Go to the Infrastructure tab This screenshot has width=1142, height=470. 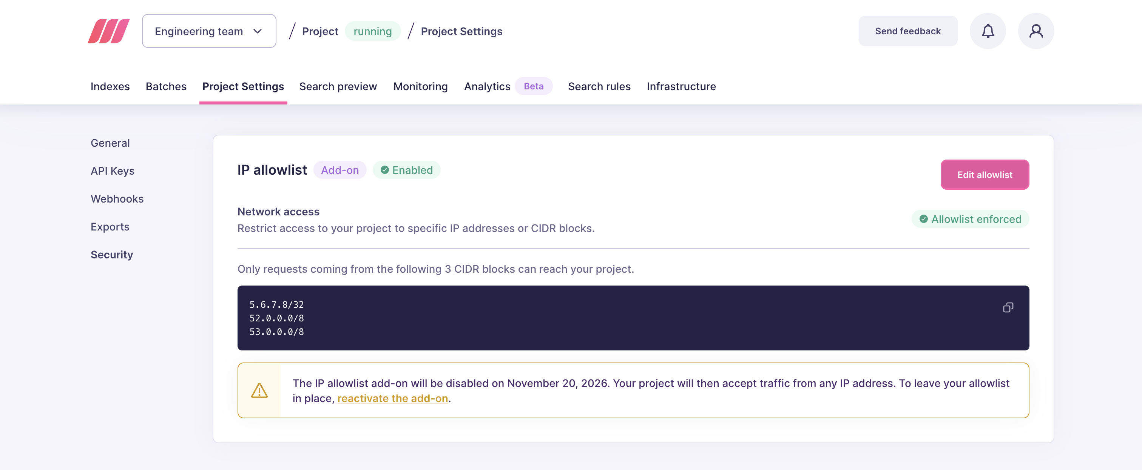pos(681,86)
